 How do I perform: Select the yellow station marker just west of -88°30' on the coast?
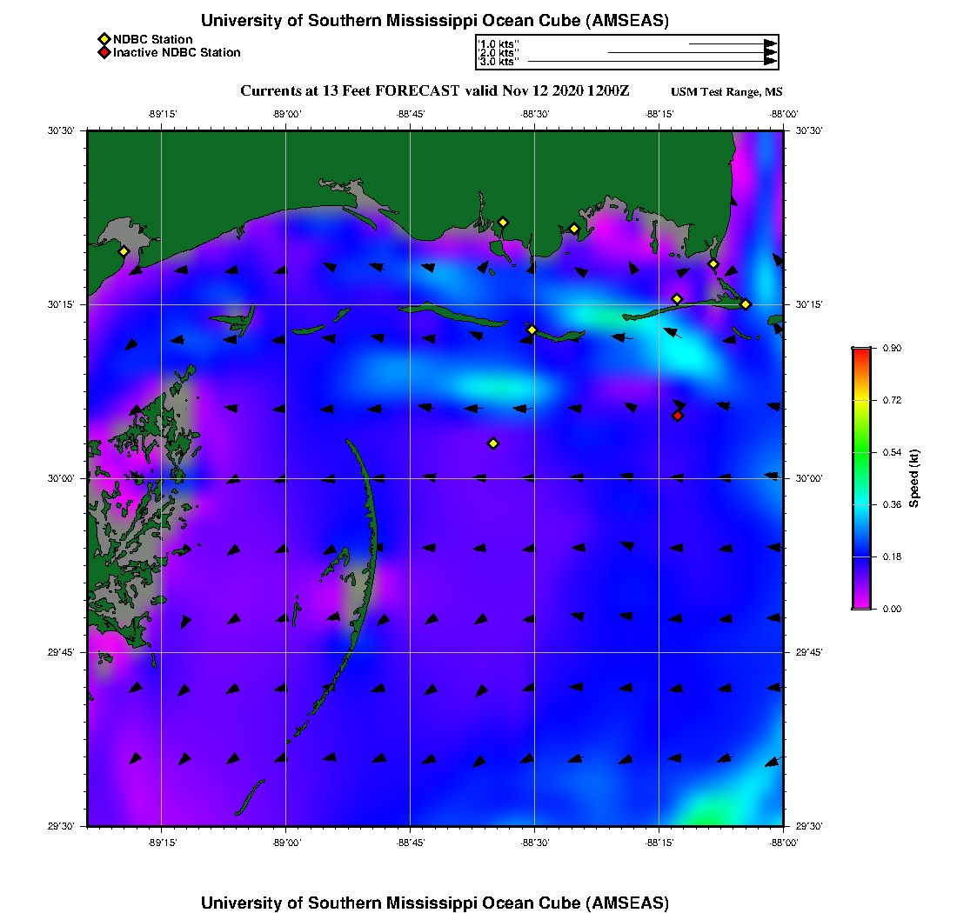point(503,223)
